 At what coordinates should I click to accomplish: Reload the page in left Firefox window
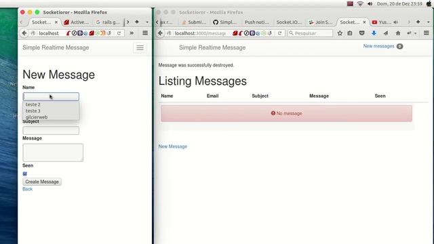pyautogui.click(x=119, y=33)
